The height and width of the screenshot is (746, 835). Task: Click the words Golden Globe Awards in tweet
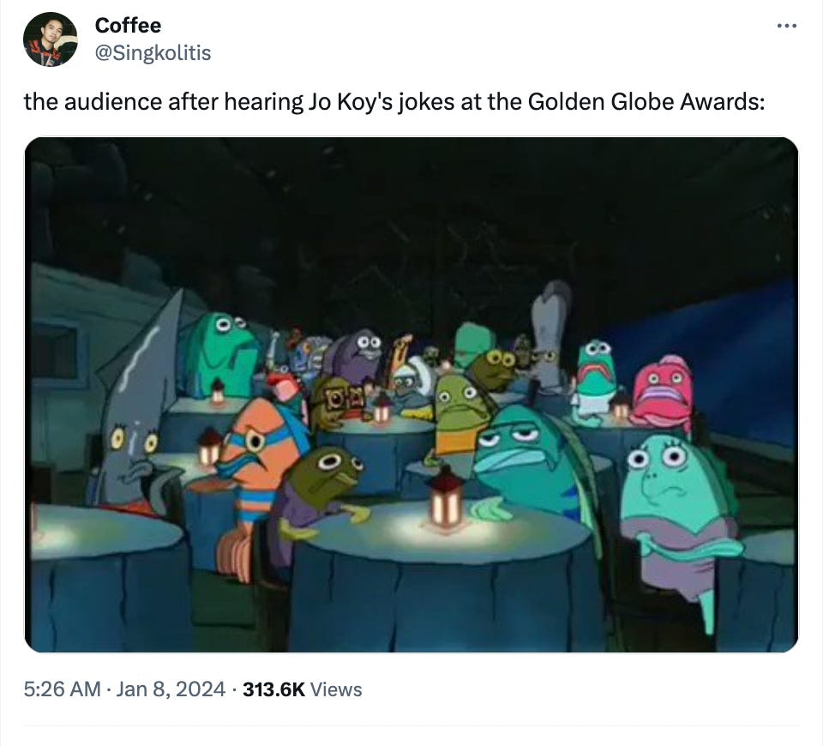[646, 102]
